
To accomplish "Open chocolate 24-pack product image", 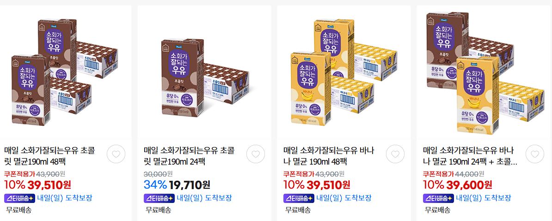I will tap(204, 72).
